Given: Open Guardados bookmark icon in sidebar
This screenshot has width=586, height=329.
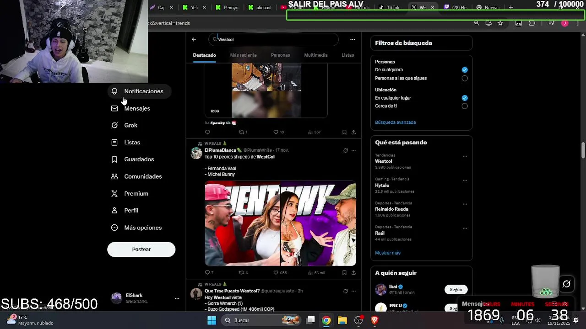Looking at the screenshot, I should click(114, 159).
